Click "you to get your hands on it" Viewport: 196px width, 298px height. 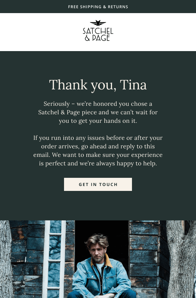[x=98, y=121]
